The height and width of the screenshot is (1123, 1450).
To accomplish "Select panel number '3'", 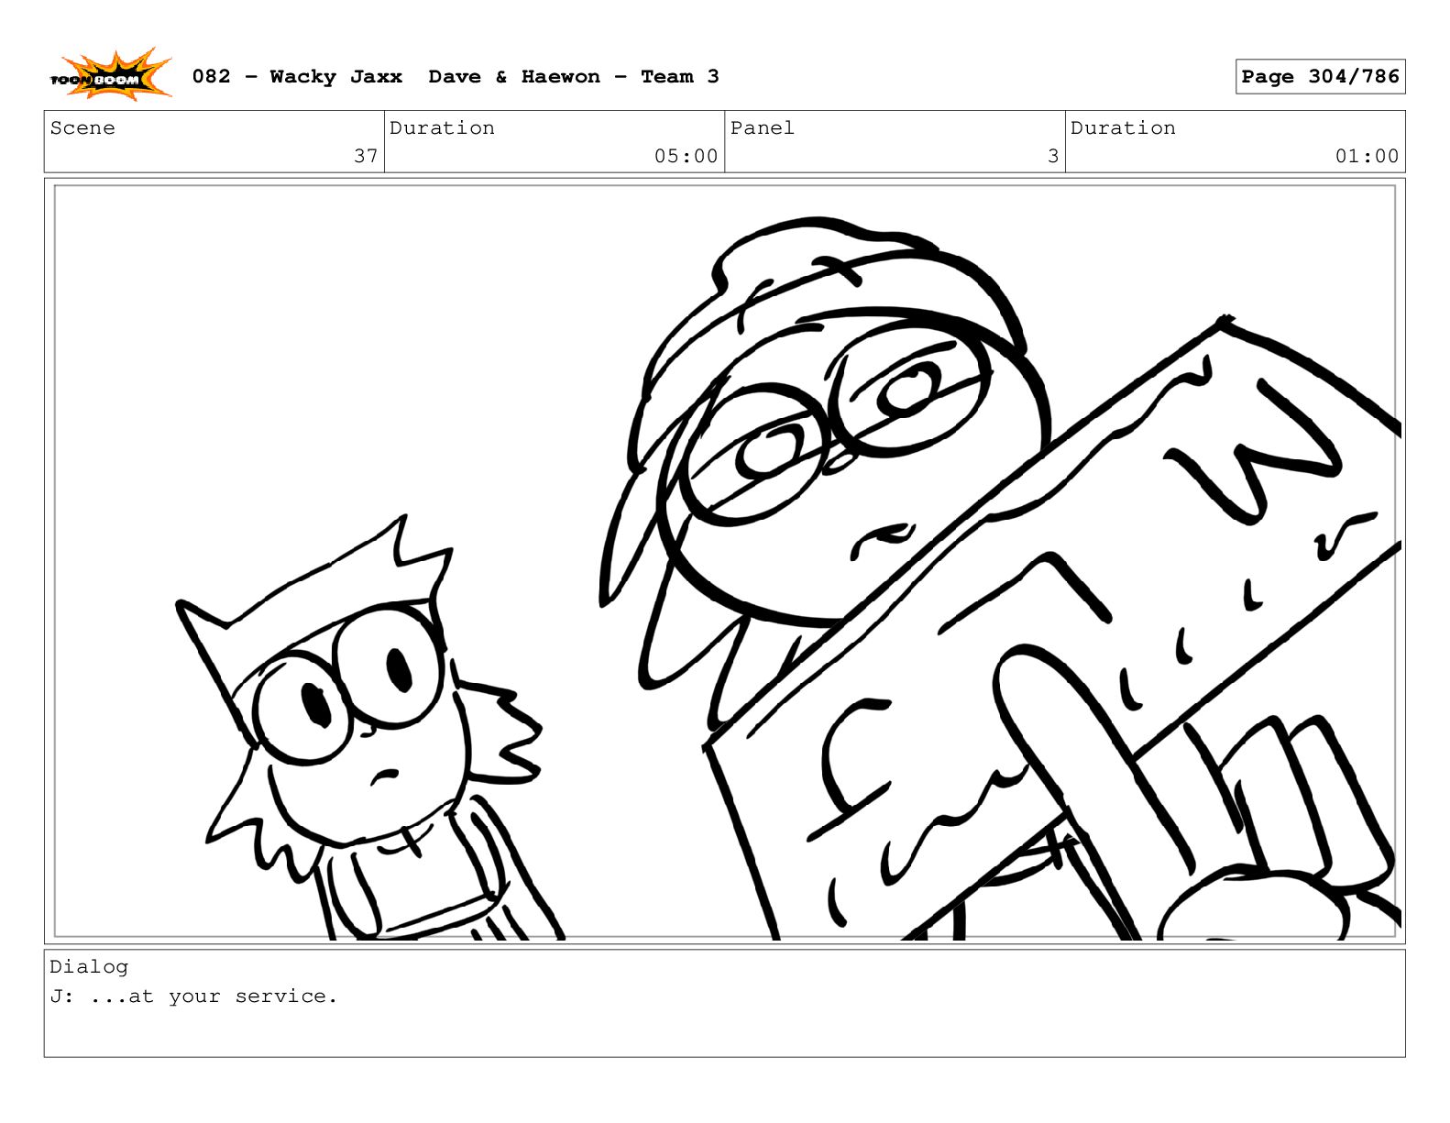I will pyautogui.click(x=1053, y=156).
